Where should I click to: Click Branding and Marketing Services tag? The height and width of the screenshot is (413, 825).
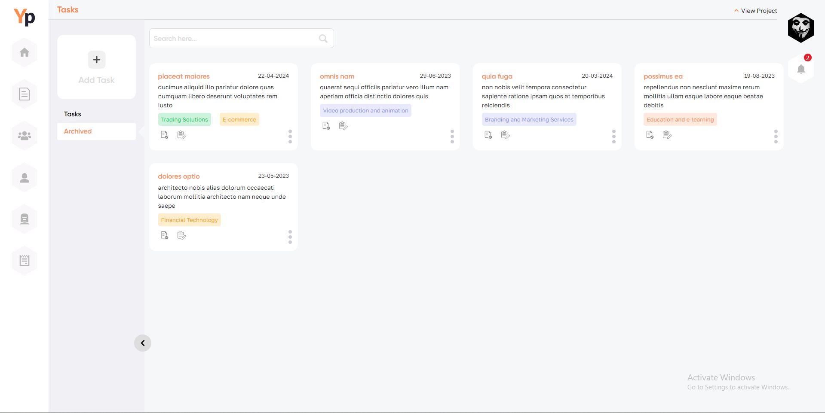[x=529, y=120]
